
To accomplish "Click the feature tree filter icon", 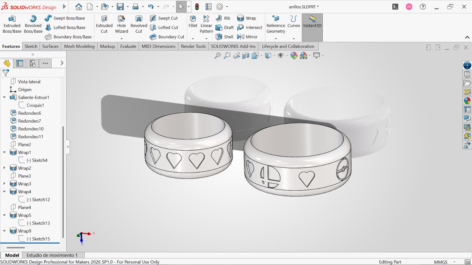I will [x=6, y=73].
